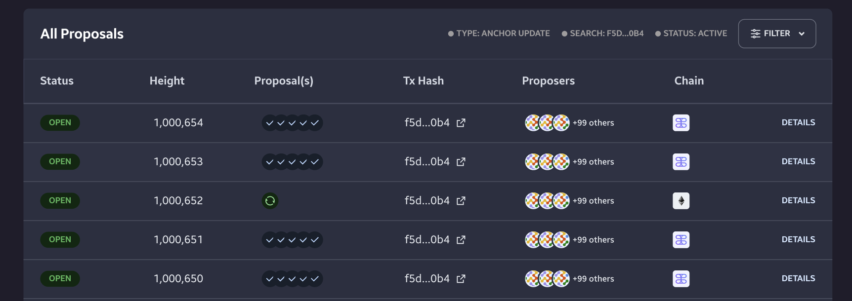The height and width of the screenshot is (301, 852).
Task: Open DETAILS for height 1,000,654
Action: pyautogui.click(x=799, y=122)
